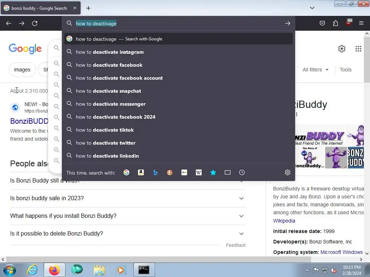Open search Tools

point(345,70)
